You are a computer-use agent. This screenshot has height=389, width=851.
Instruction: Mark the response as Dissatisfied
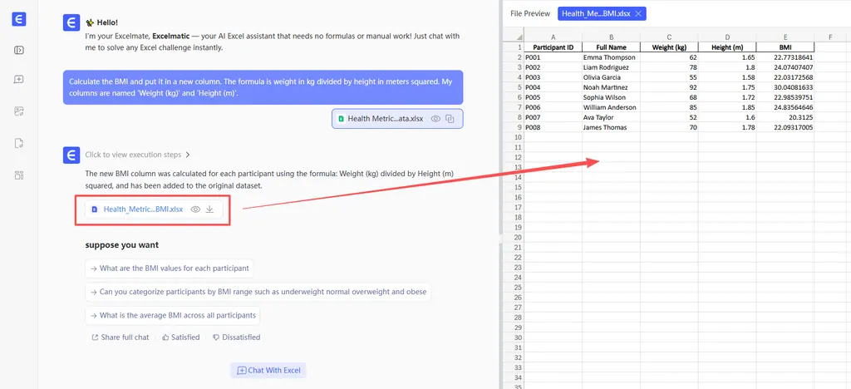click(236, 337)
